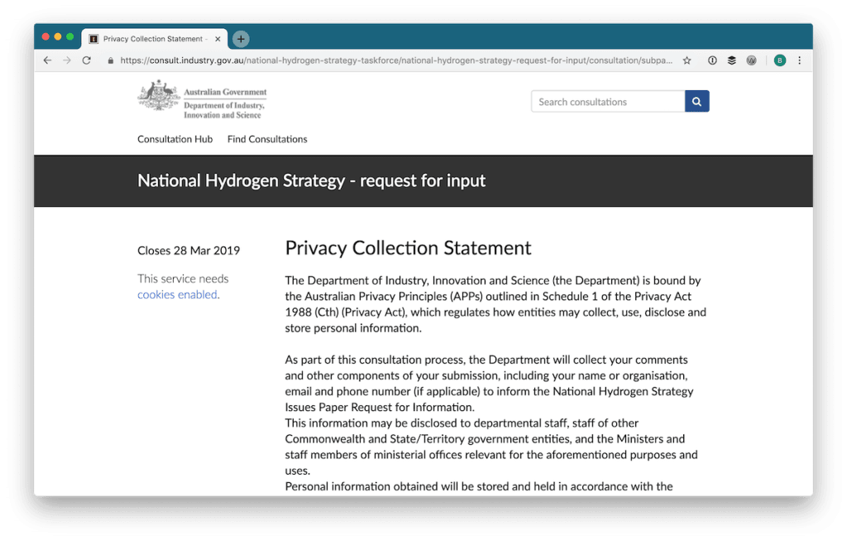Click the 'Closes 28 Mar 2019' text
Image resolution: width=847 pixels, height=541 pixels.
pyautogui.click(x=189, y=251)
